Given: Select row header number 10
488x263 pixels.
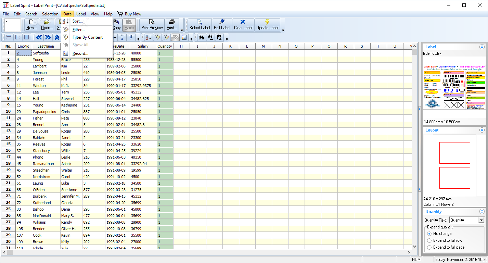Looking at the screenshot, I should click(8, 112).
